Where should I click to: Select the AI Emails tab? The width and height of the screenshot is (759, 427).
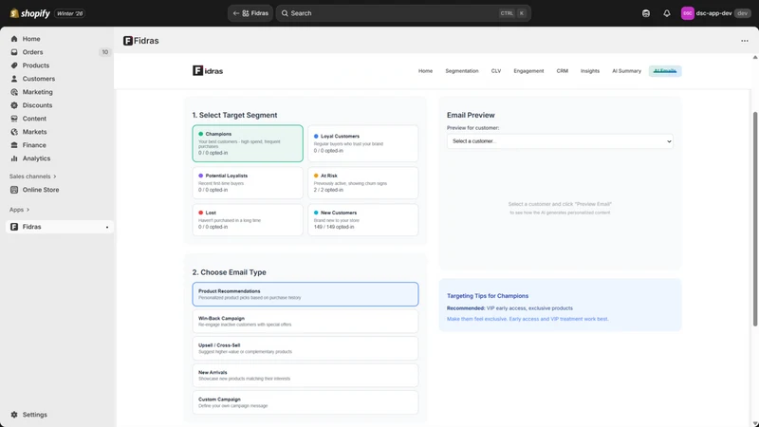pyautogui.click(x=665, y=70)
